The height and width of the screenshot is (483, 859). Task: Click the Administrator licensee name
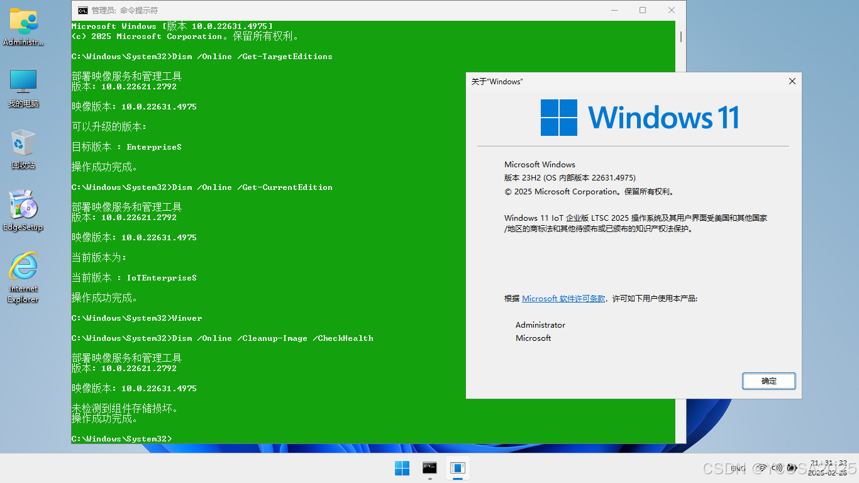pyautogui.click(x=540, y=325)
